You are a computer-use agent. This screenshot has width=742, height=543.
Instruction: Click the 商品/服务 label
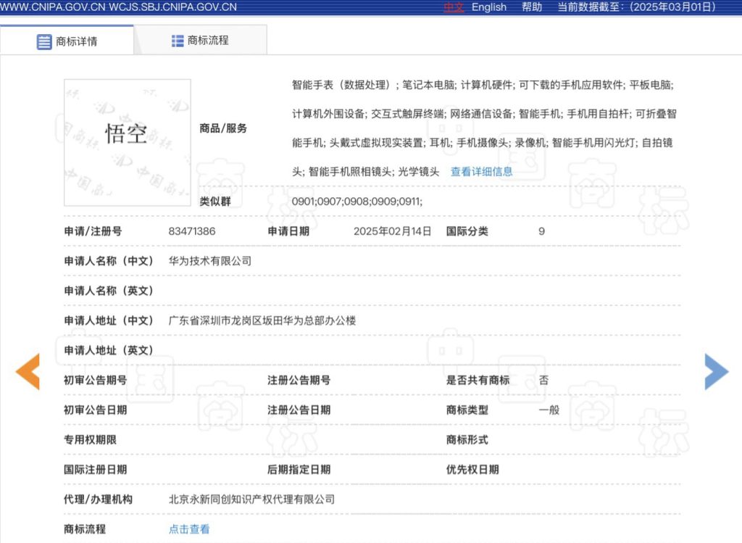tap(223, 128)
